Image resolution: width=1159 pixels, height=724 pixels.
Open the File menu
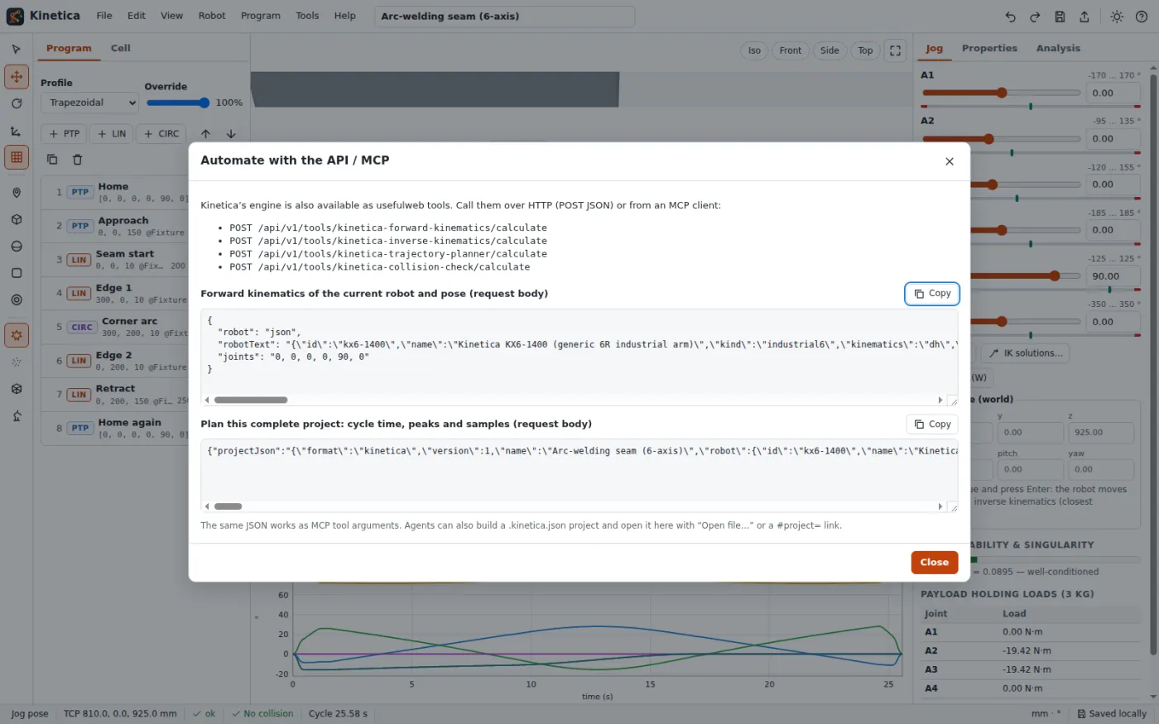tap(104, 16)
